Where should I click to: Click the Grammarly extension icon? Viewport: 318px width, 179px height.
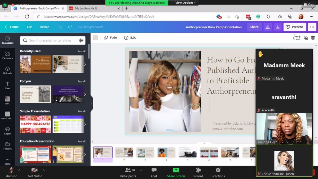[x=258, y=16]
